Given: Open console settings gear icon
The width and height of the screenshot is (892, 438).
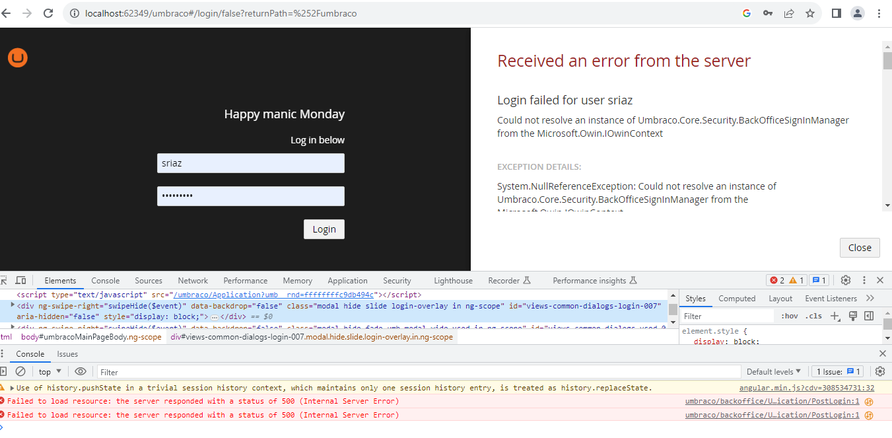Looking at the screenshot, I should 880,372.
